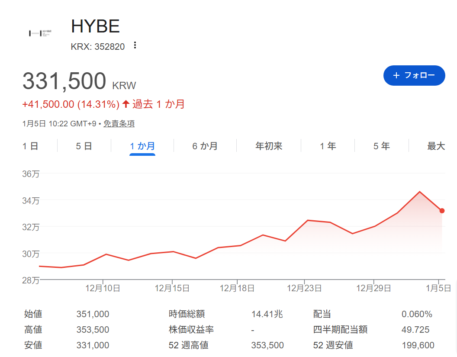457x357 pixels.
Task: Click the 12月10日 date on chart axis
Action: [103, 288]
